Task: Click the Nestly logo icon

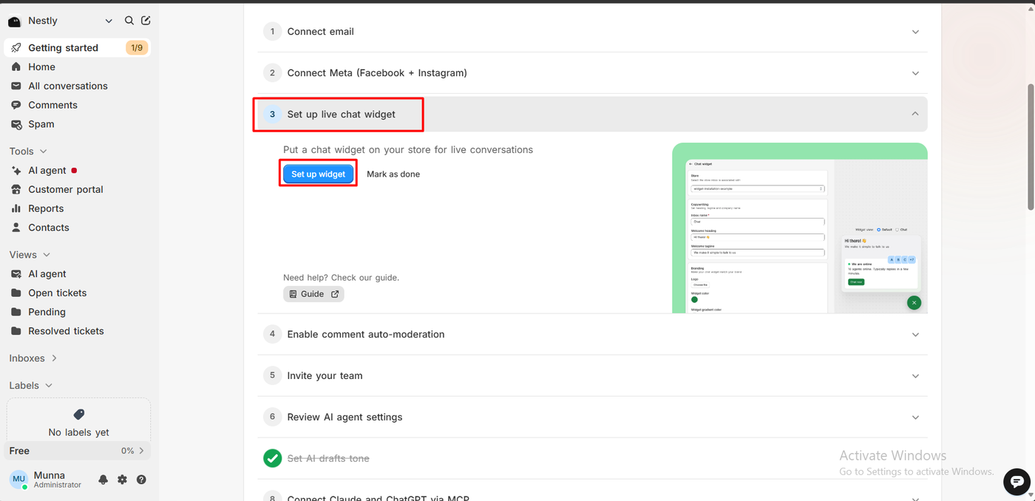Action: point(15,21)
